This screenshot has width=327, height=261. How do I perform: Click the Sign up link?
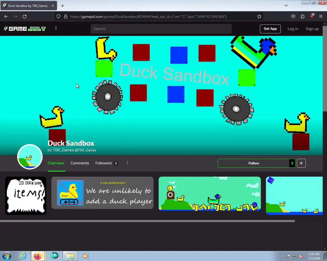click(312, 29)
